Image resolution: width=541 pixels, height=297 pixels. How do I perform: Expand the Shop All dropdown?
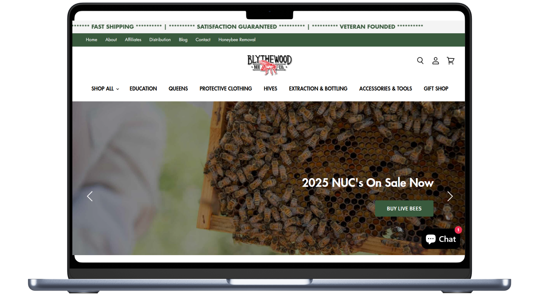click(x=105, y=89)
